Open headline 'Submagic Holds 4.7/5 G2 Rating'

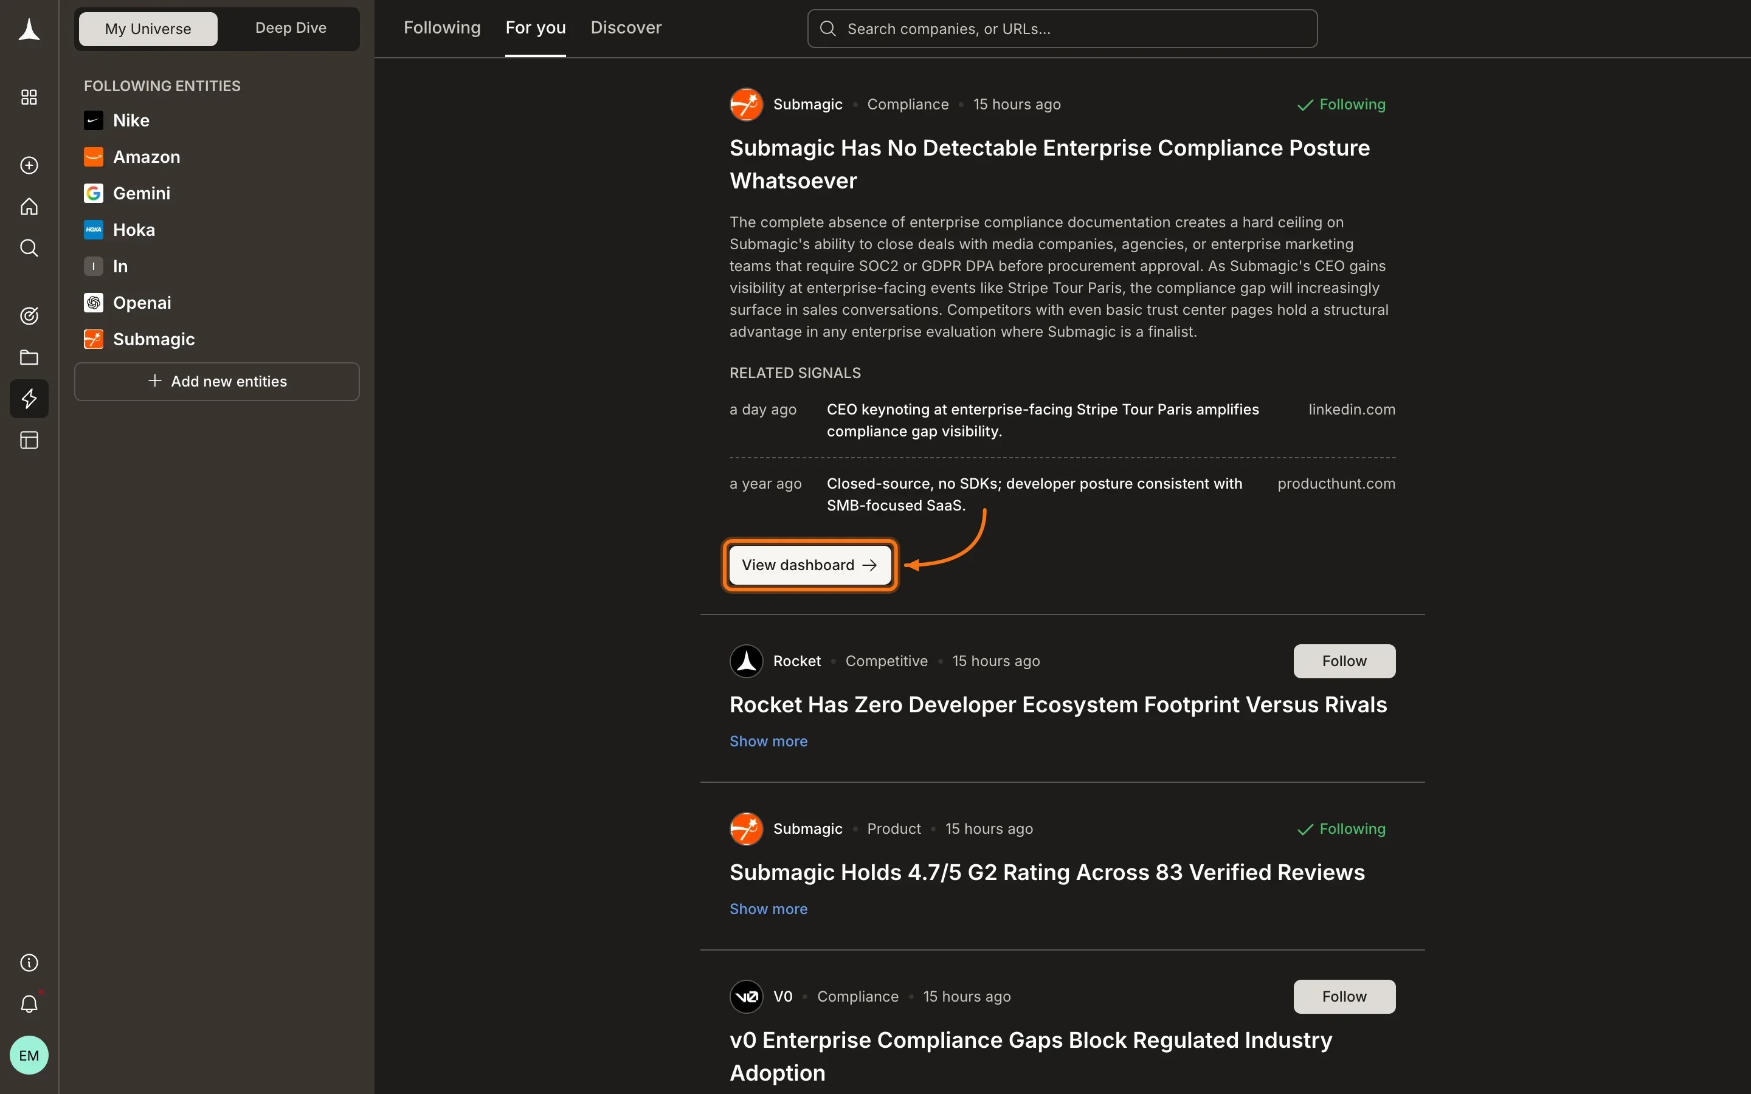pyautogui.click(x=1047, y=873)
